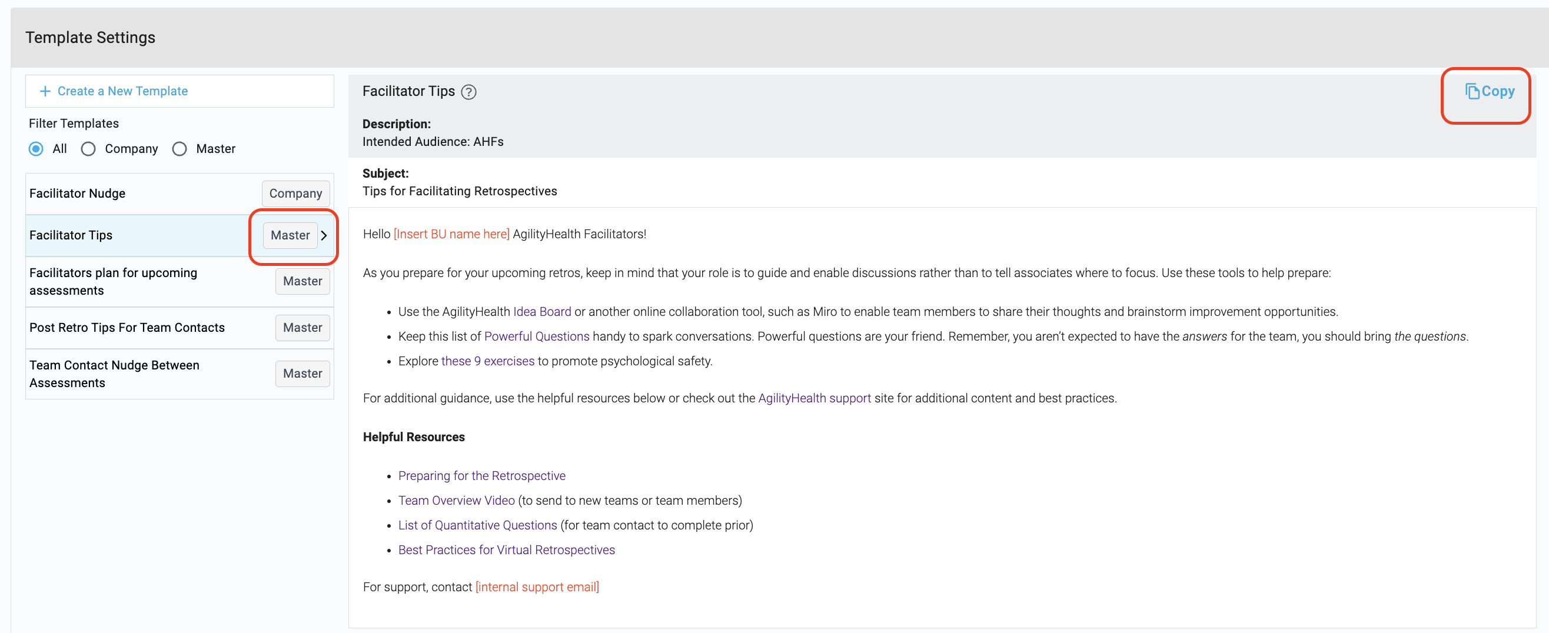Image resolution: width=1549 pixels, height=633 pixels.
Task: Select the Company filter radio button
Action: [88, 148]
